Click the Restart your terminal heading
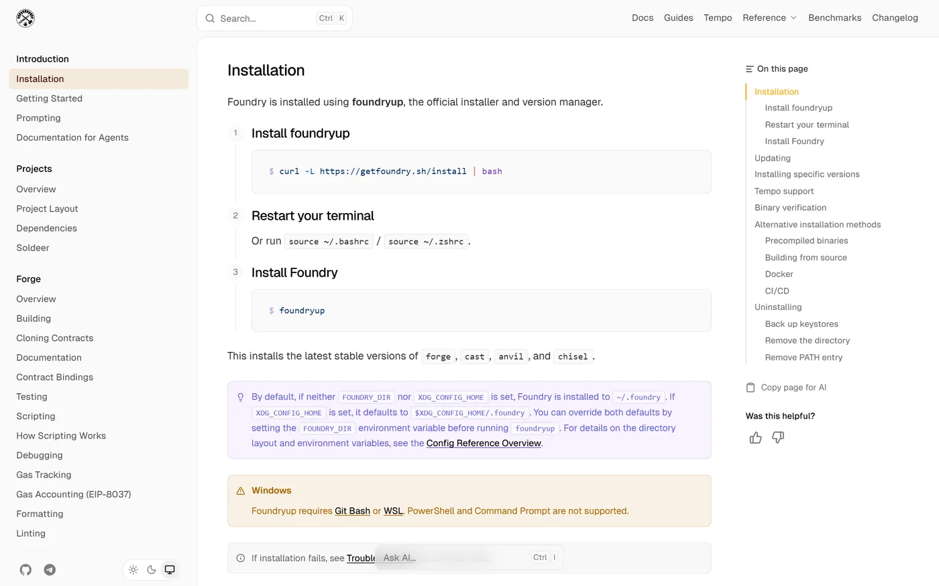Screen dimensions: 939x586 [313, 216]
